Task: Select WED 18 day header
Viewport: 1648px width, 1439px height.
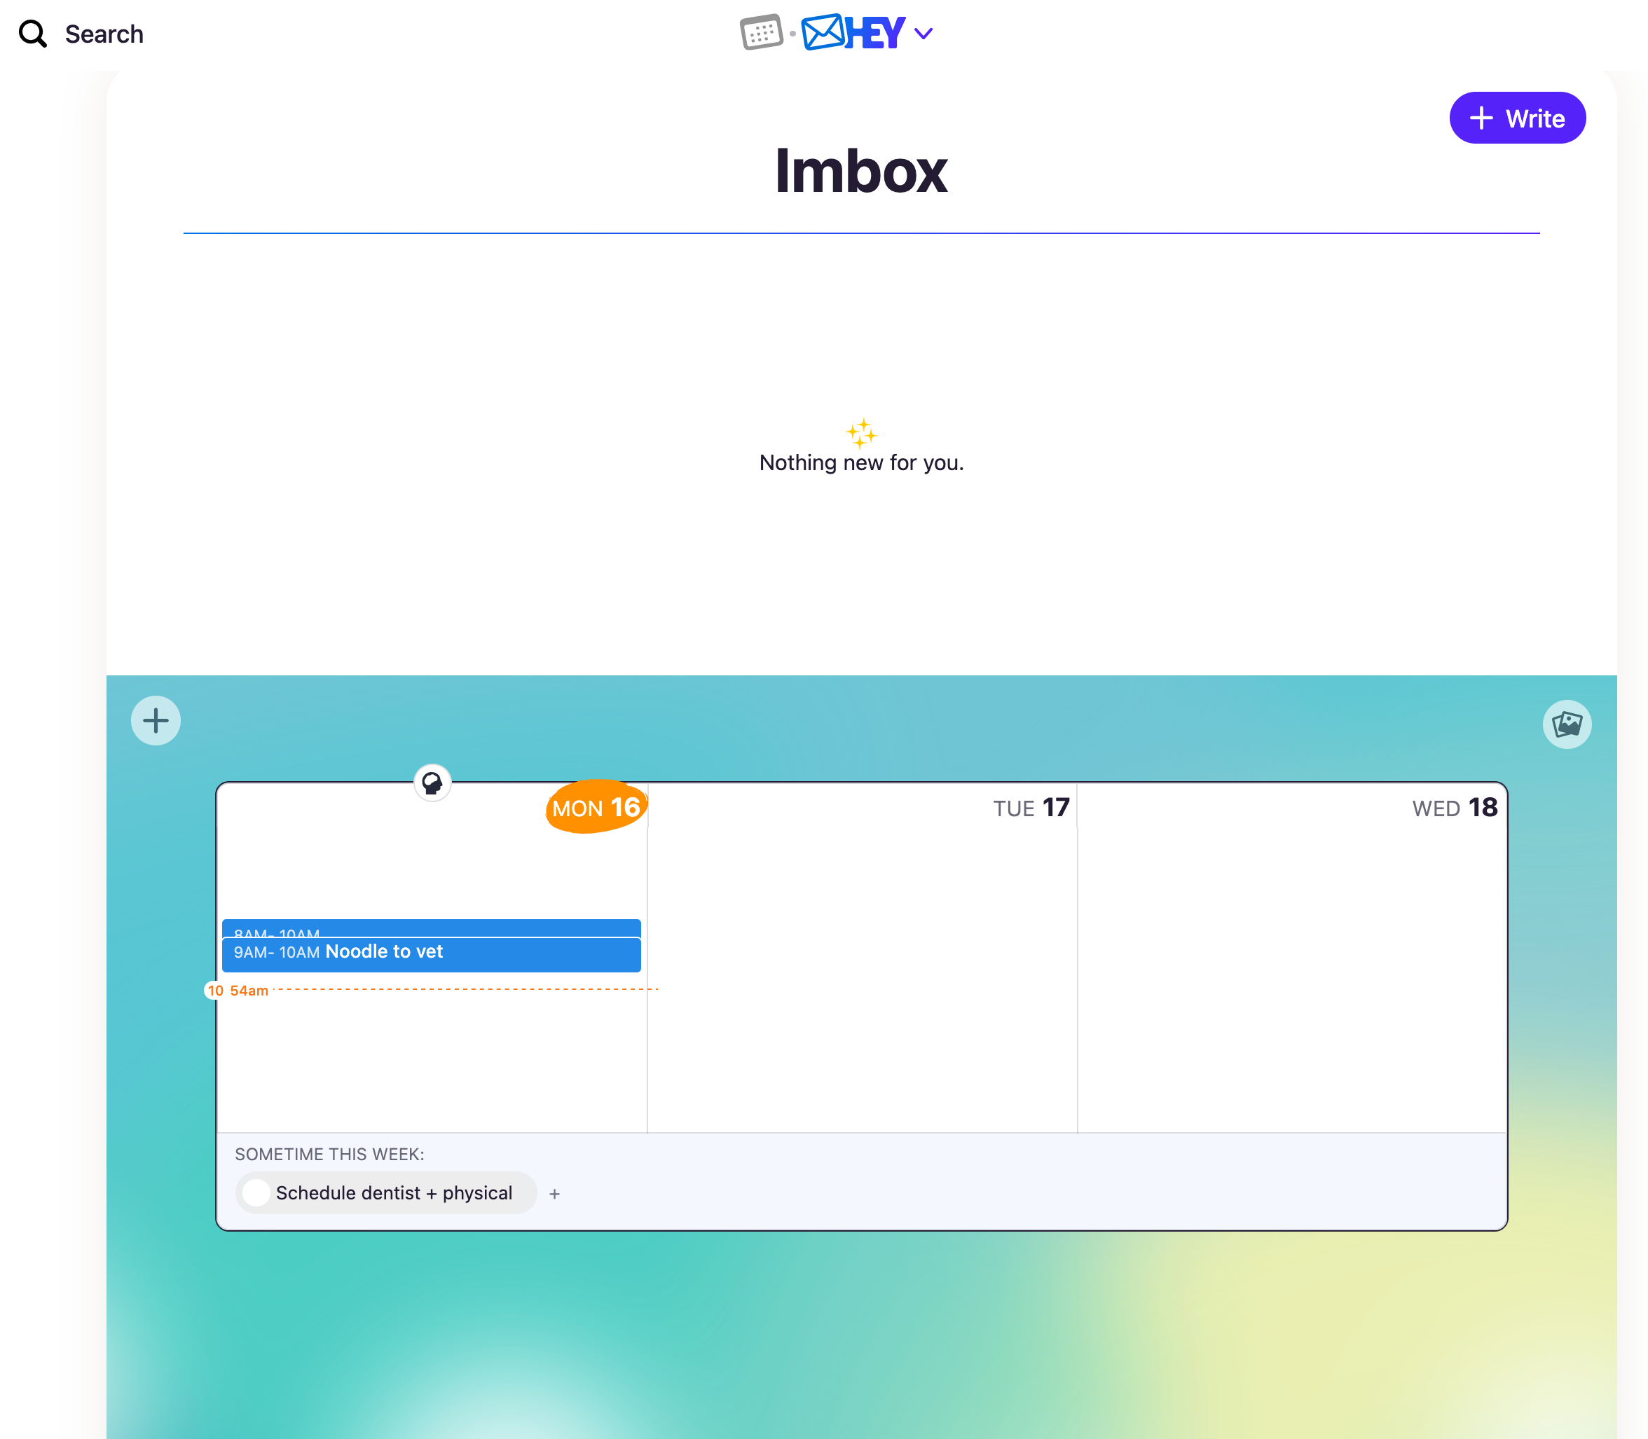Action: pos(1455,807)
